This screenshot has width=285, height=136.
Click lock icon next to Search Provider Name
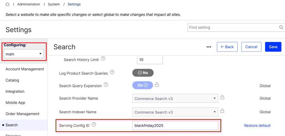(x=222, y=98)
